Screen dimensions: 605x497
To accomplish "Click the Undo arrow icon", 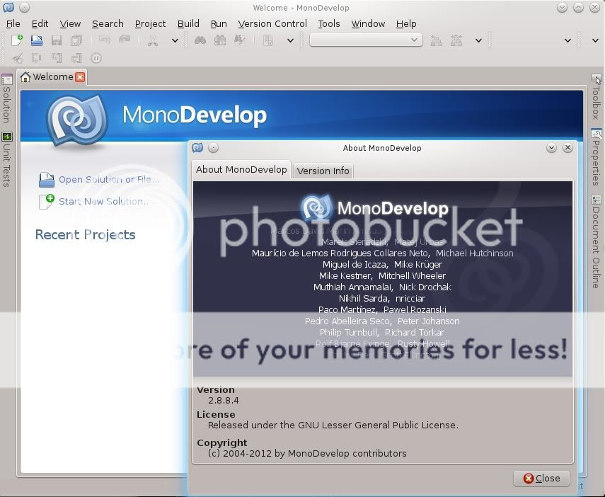I will pyautogui.click(x=105, y=40).
